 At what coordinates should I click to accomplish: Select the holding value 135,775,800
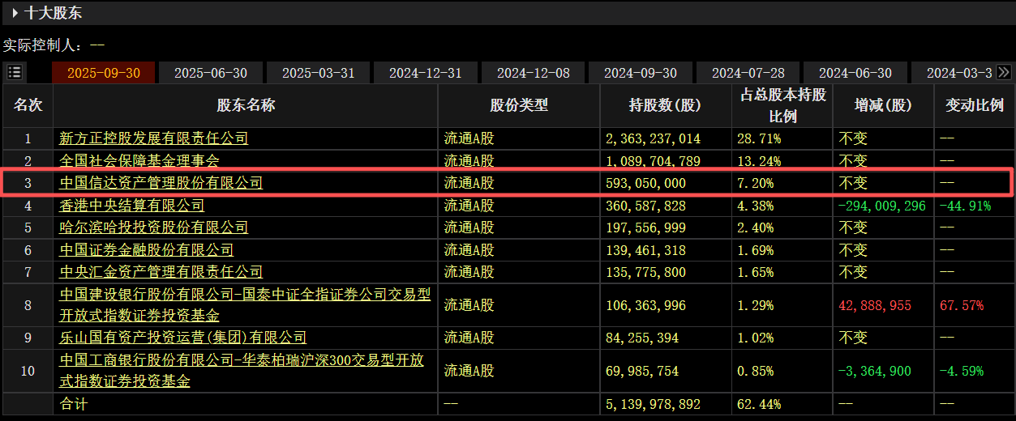(x=646, y=272)
